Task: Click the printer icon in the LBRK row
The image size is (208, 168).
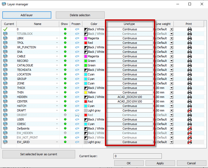Action: tap(190, 38)
